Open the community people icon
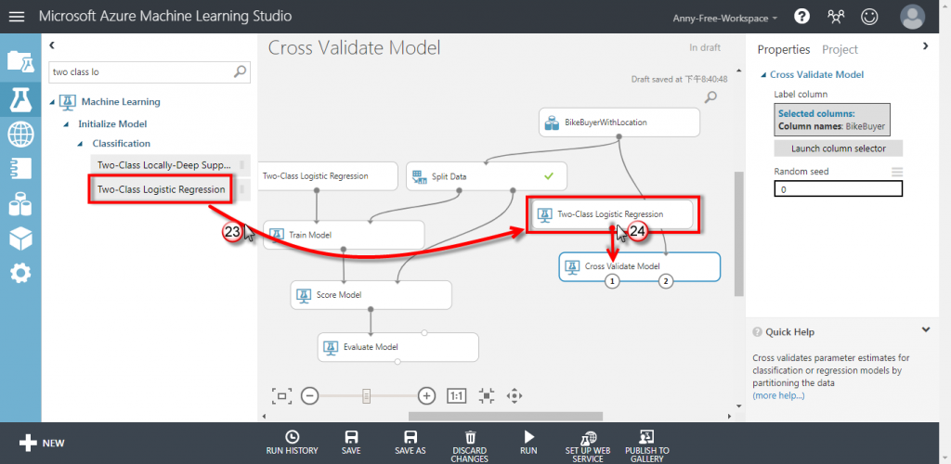951x464 pixels. [836, 17]
